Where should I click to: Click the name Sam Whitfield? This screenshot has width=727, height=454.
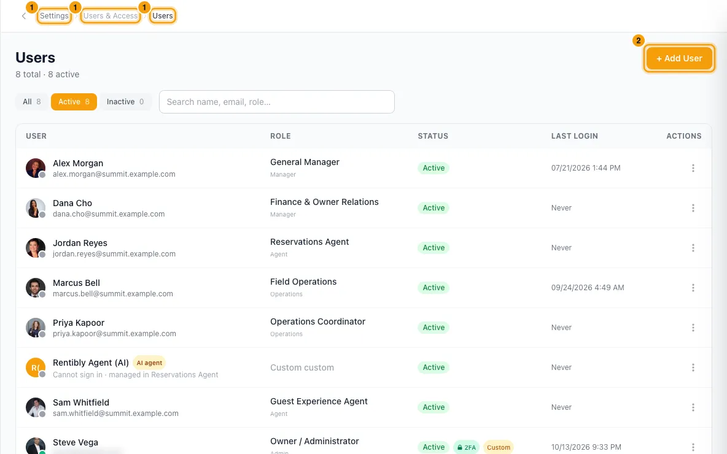(80, 402)
